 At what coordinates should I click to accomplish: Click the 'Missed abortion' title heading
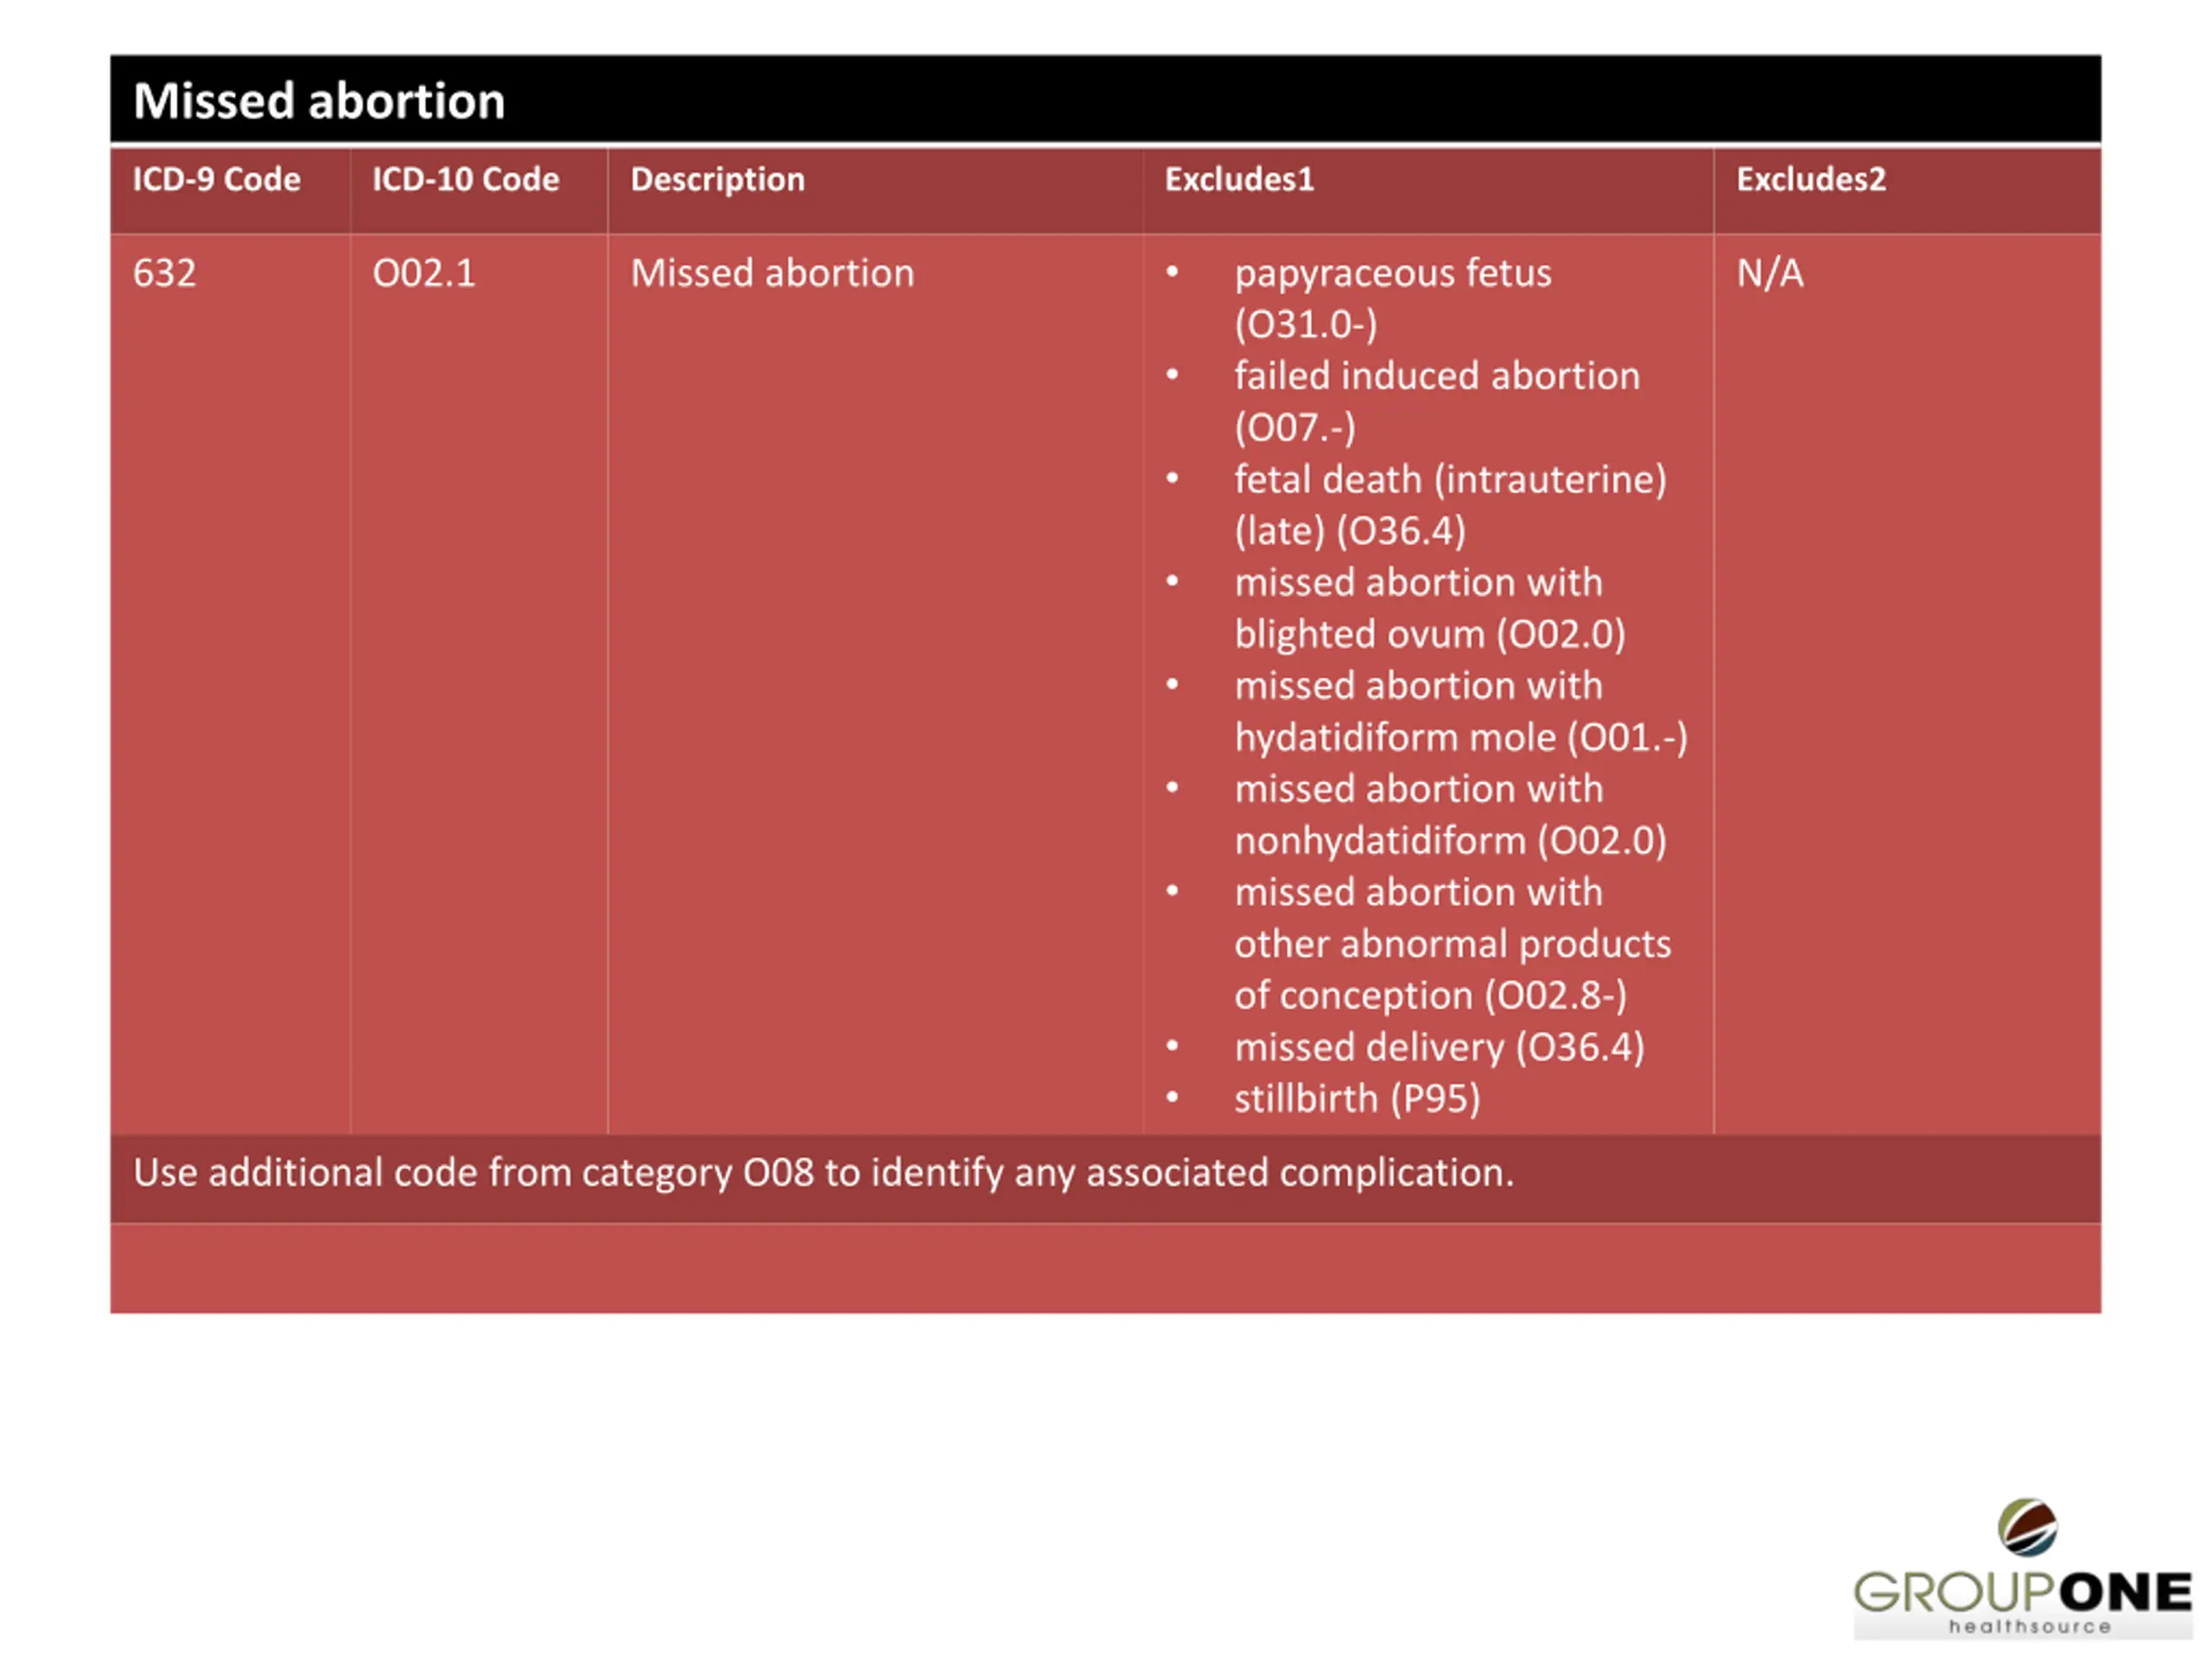319,101
